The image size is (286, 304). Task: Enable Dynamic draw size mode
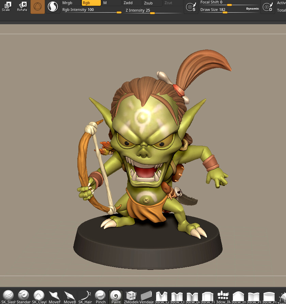click(252, 9)
